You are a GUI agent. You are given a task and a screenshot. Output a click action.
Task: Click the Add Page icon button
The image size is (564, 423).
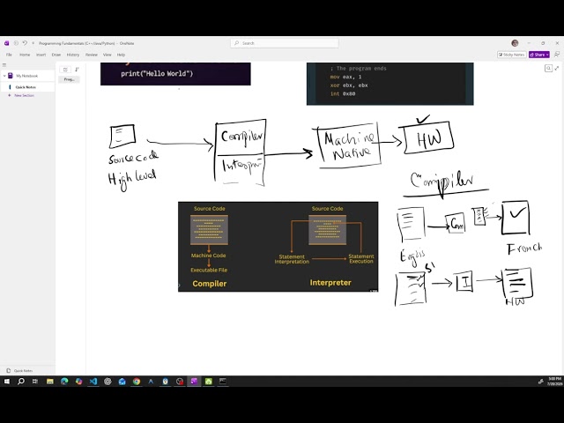click(65, 70)
